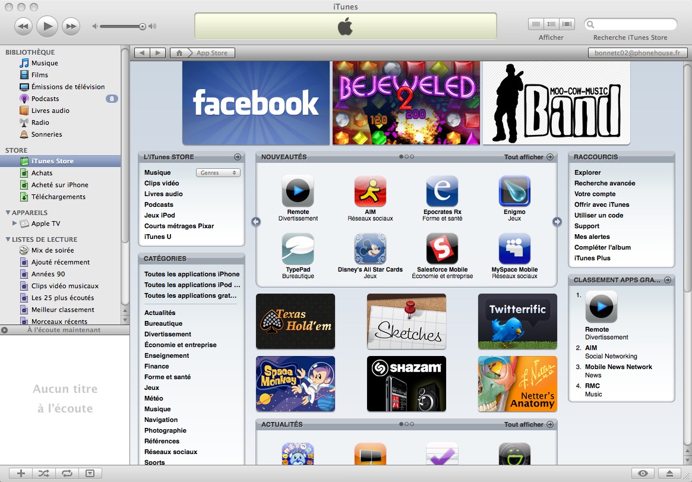Toggle shuffle playback
This screenshot has width=692, height=482.
[x=44, y=474]
